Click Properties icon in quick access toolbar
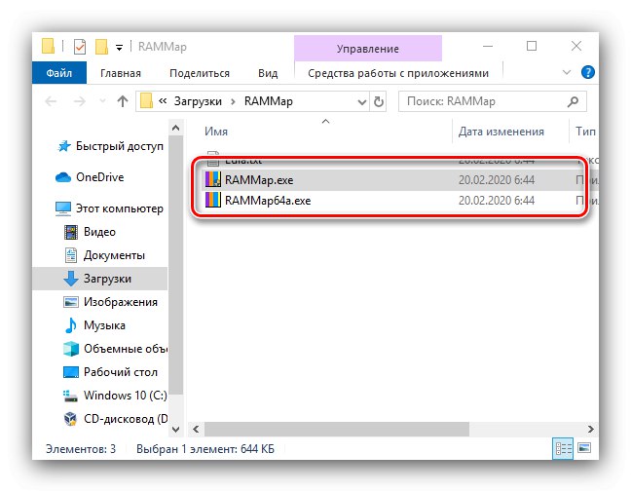 80,47
